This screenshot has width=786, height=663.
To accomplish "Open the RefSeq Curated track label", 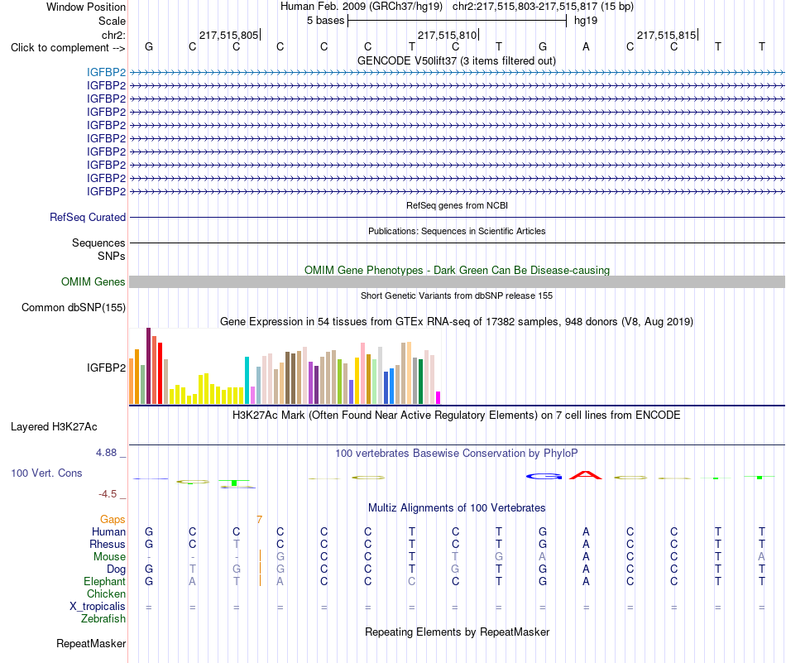I will point(88,217).
